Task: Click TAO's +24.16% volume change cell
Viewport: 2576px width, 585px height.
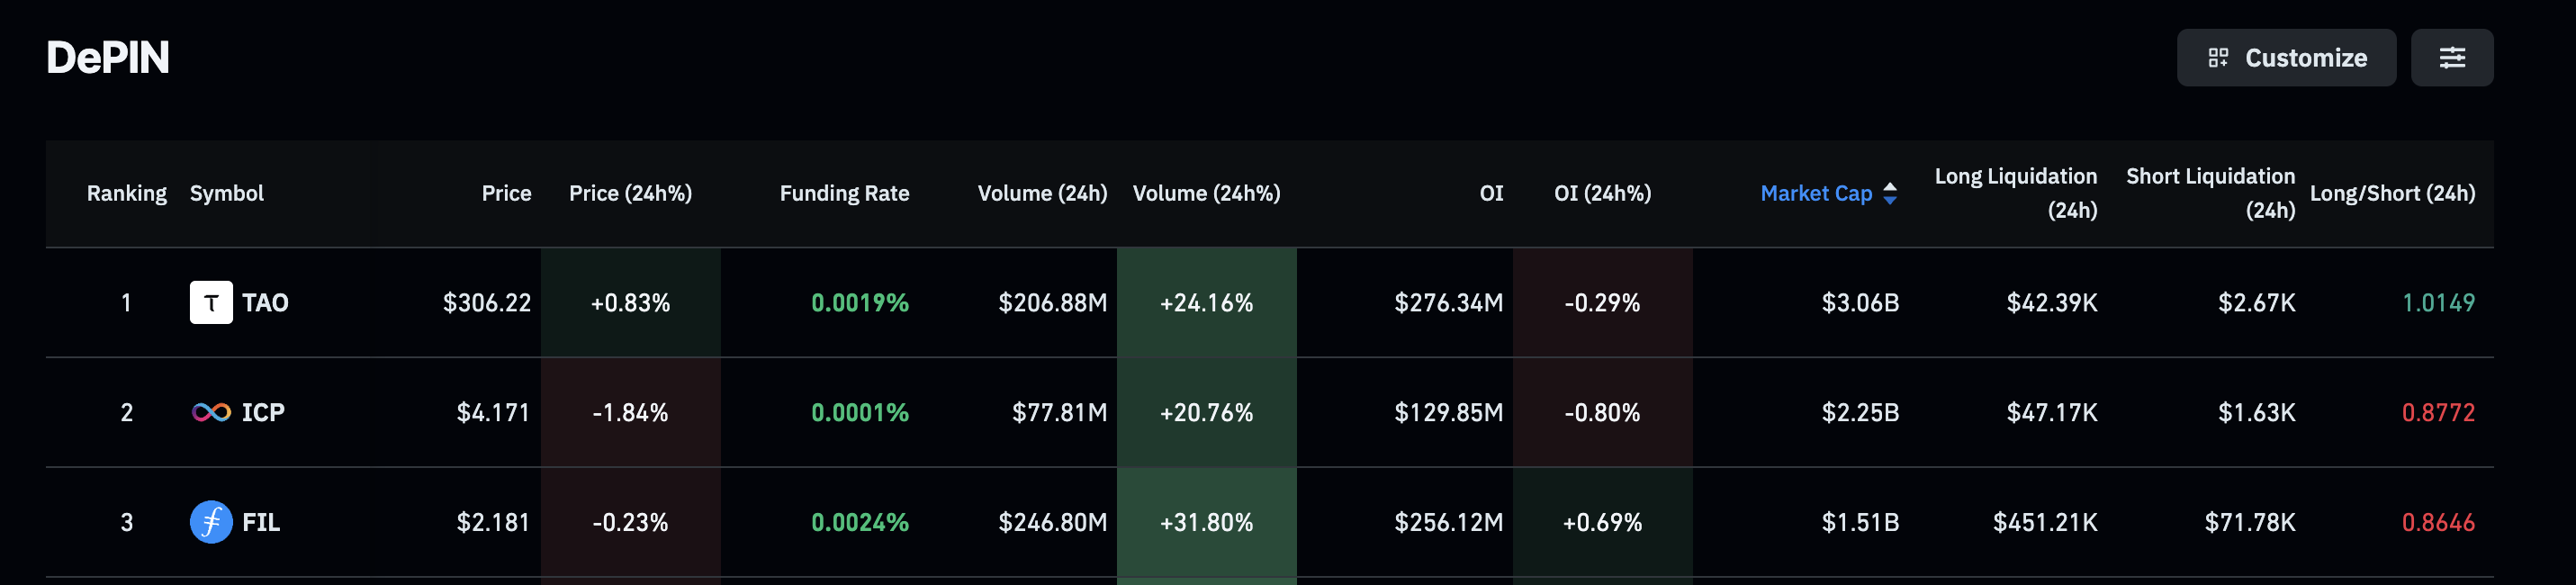Action: tap(1206, 302)
